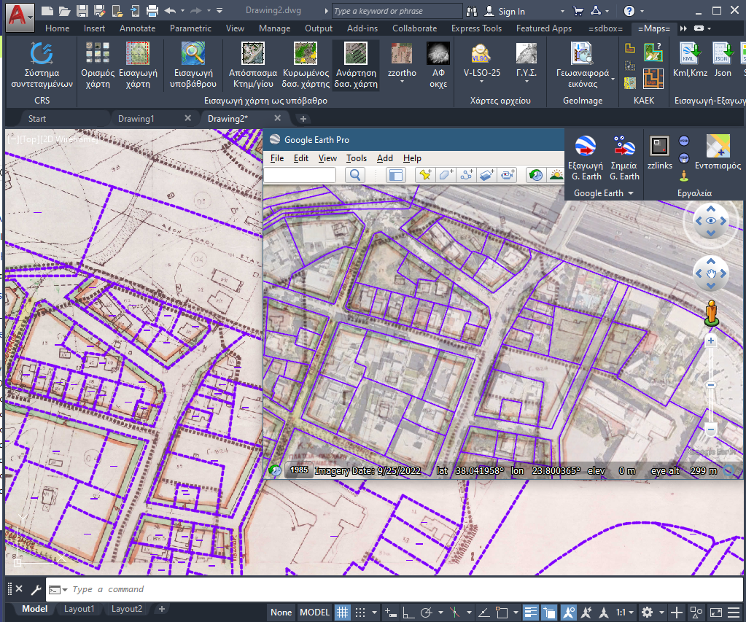Click the Εισαγωγή υποβάθρου icon
Image resolution: width=746 pixels, height=622 pixels.
[193, 53]
